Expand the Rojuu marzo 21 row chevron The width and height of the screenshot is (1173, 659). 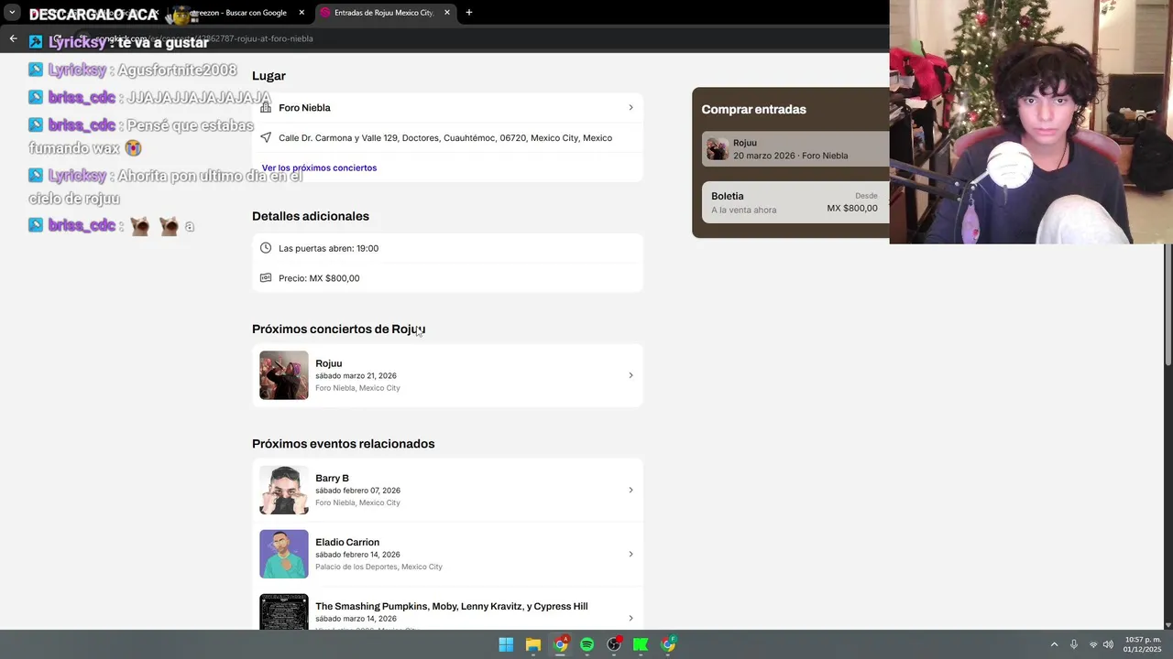(630, 375)
